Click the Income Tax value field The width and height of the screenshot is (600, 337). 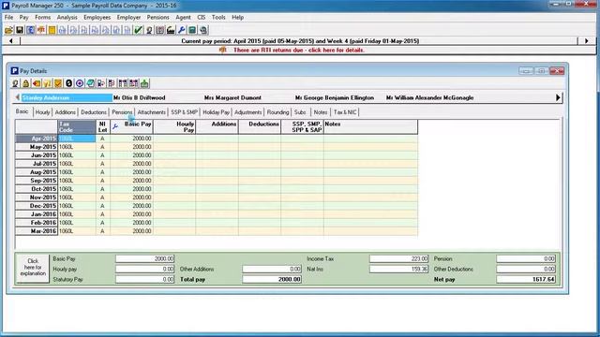click(x=398, y=259)
